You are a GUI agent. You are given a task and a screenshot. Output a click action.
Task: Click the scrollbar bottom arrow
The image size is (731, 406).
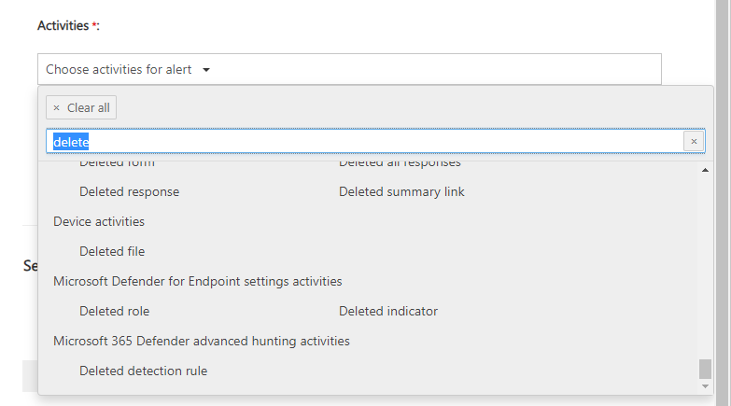click(705, 385)
